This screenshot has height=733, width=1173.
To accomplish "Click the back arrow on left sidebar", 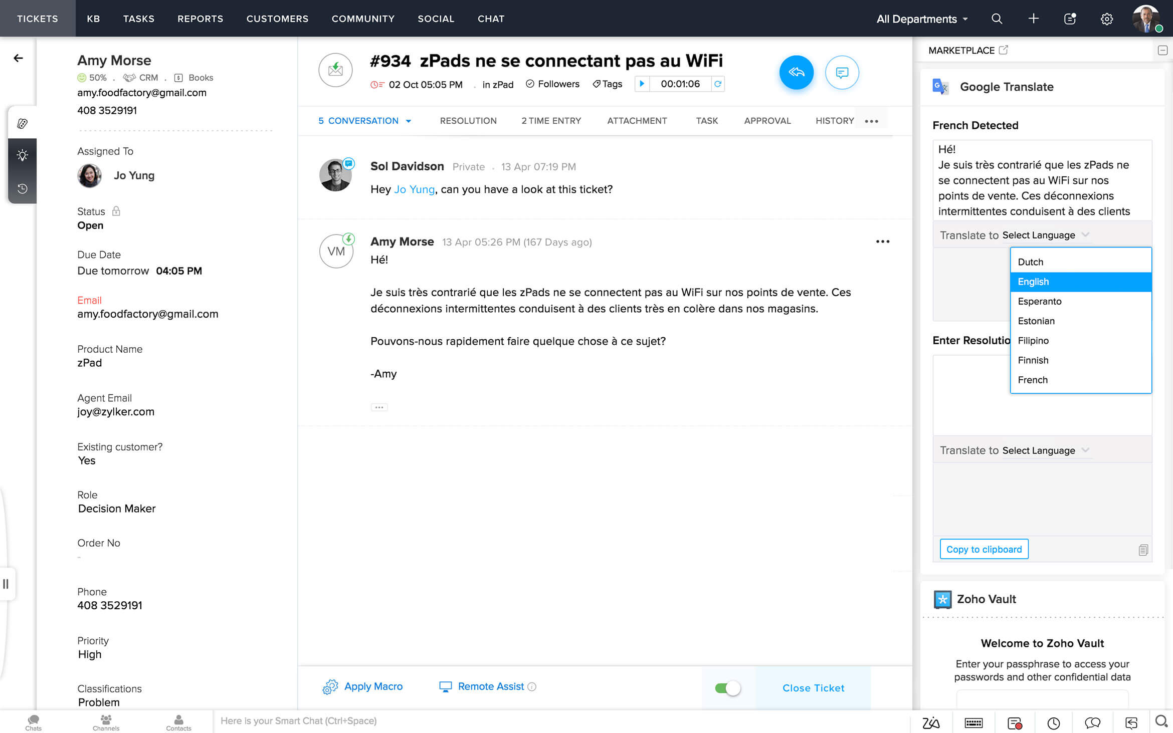I will [18, 58].
